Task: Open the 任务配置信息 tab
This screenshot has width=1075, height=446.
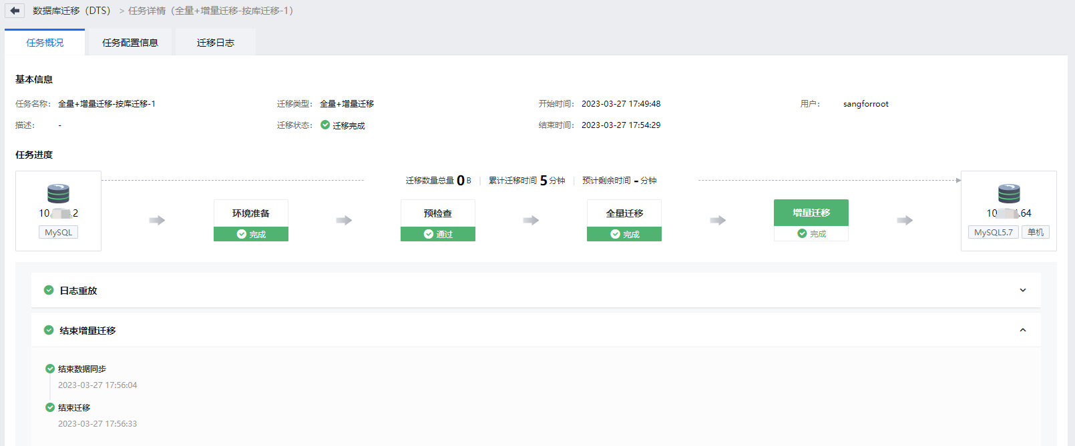Action: click(130, 43)
